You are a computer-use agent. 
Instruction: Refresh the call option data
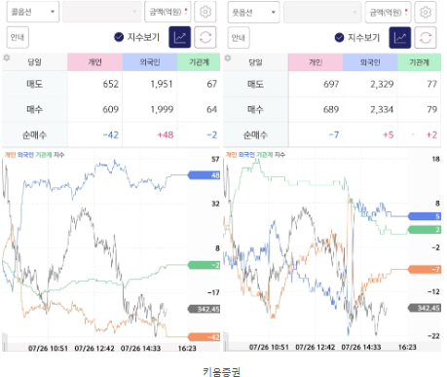click(x=205, y=37)
